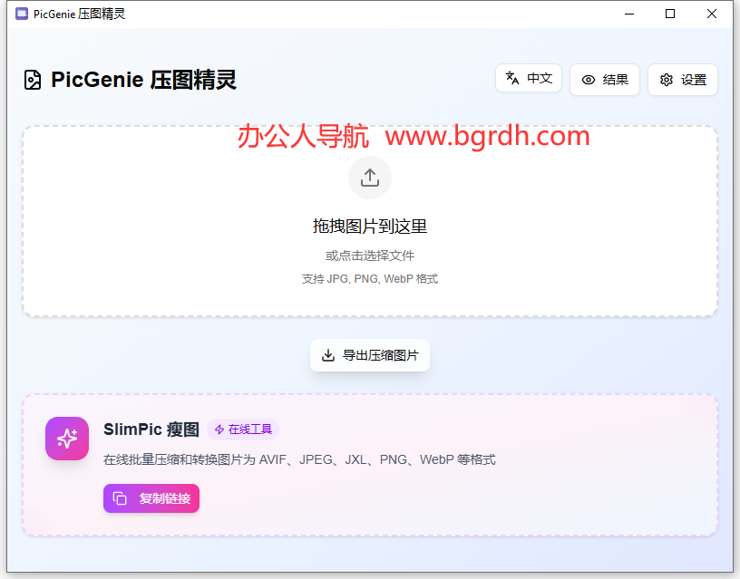This screenshot has width=740, height=579.
Task: Click the 在线工具 badge label
Action: 249,429
